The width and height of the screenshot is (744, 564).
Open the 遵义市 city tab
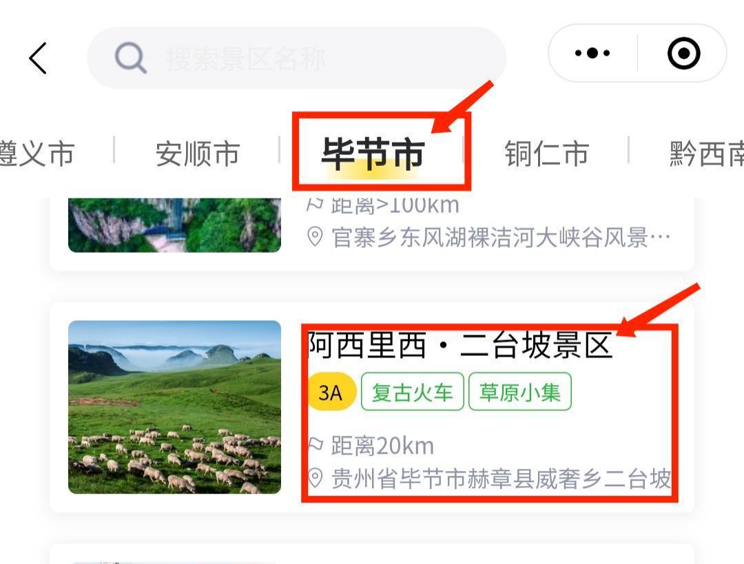click(x=37, y=153)
